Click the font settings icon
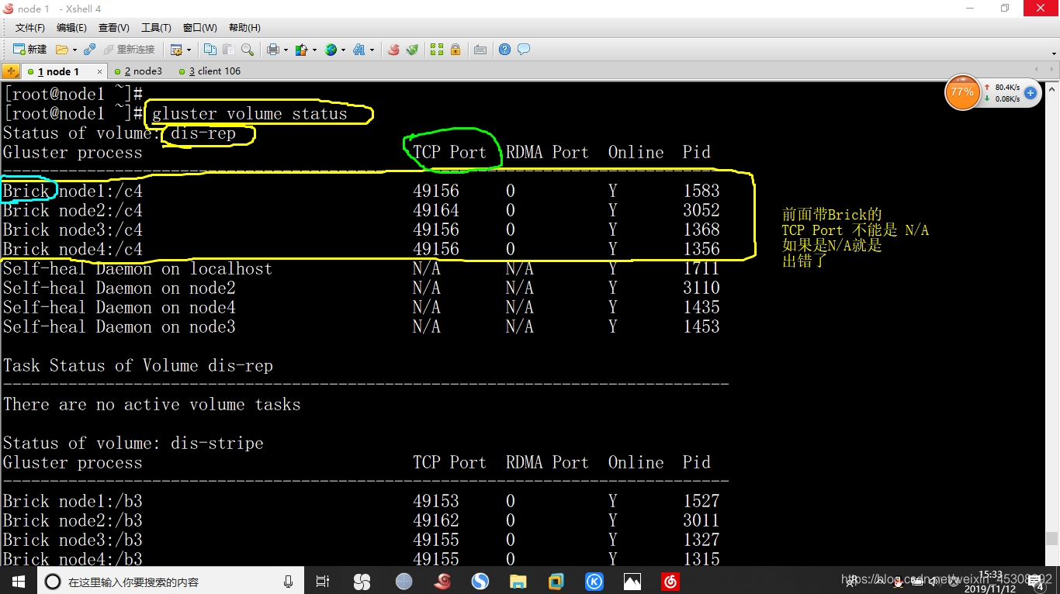 359,50
